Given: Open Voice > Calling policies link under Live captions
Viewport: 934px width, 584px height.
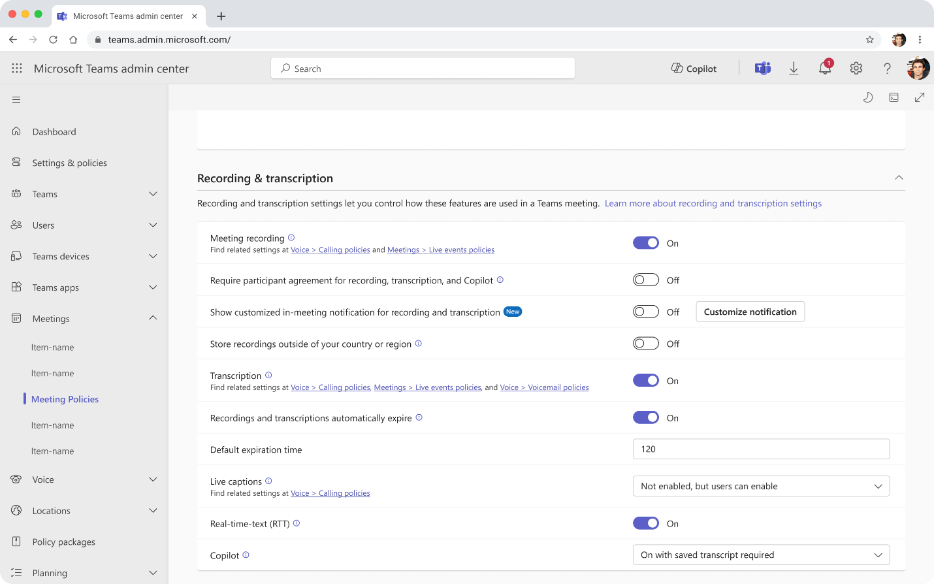Looking at the screenshot, I should [330, 493].
